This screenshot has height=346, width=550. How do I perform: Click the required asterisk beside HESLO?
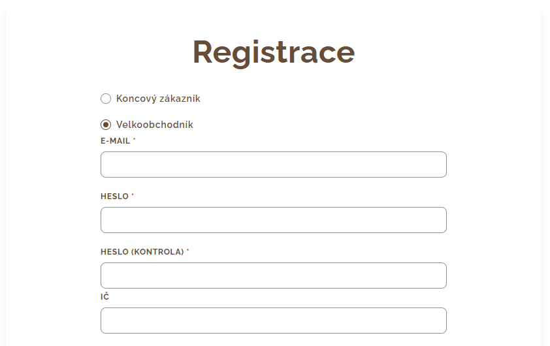[133, 196]
